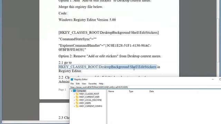Screen dimensions: 221x124
Task: Click the "CommandStateSync" line in the document
Action: click(x=77, y=39)
